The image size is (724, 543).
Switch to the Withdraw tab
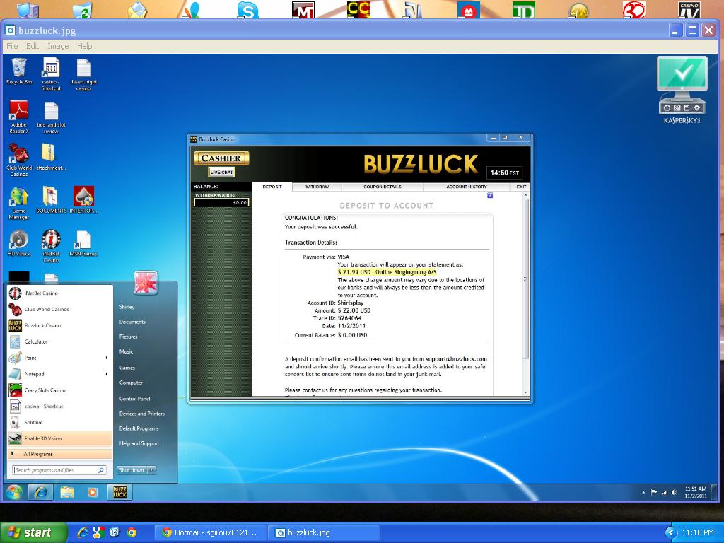point(317,187)
